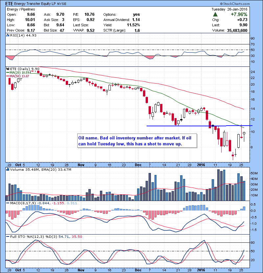Click the Low value 8.66
Viewport: 263px width, 273px height.
(31, 25)
